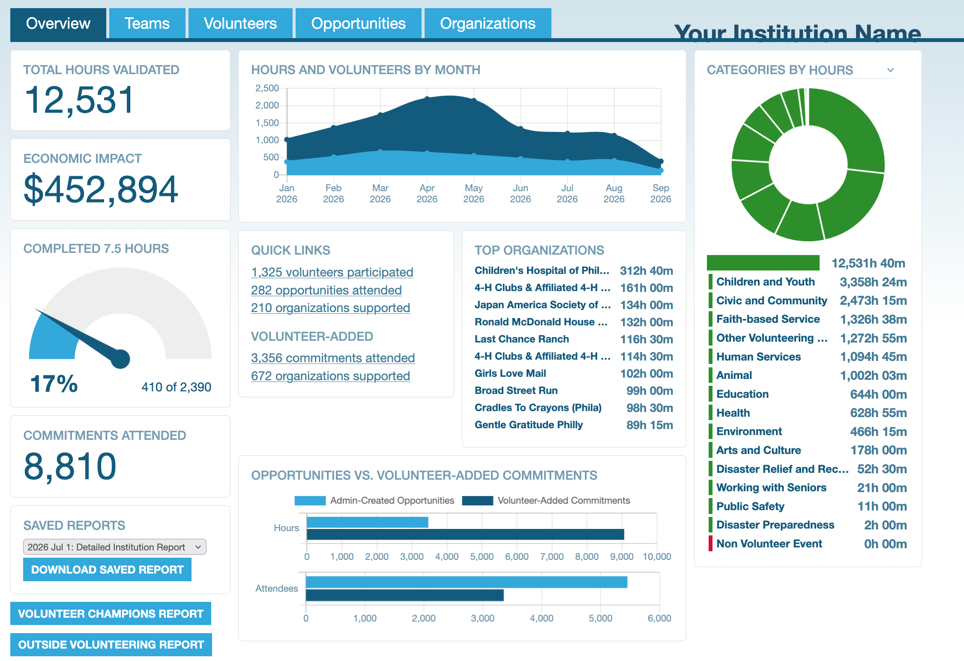Select Children's Hospital of Phil... organization

(x=574, y=270)
